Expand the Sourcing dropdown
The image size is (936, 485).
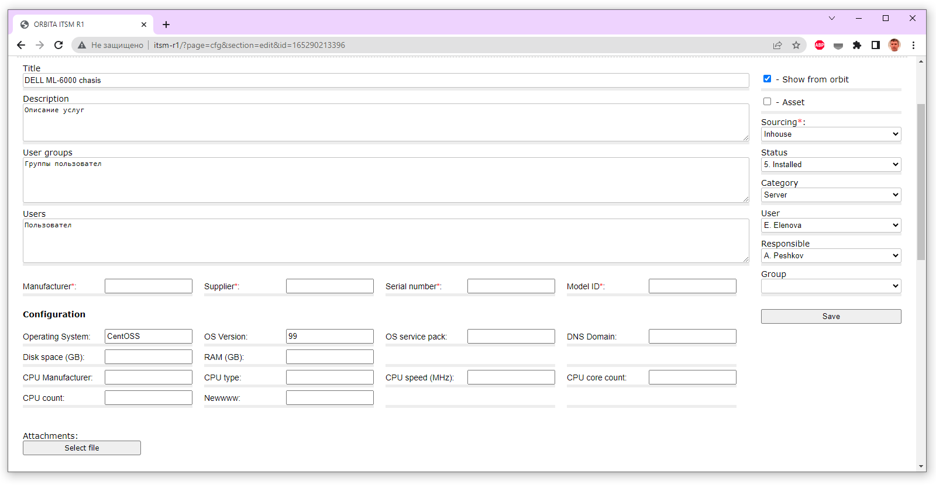[831, 134]
